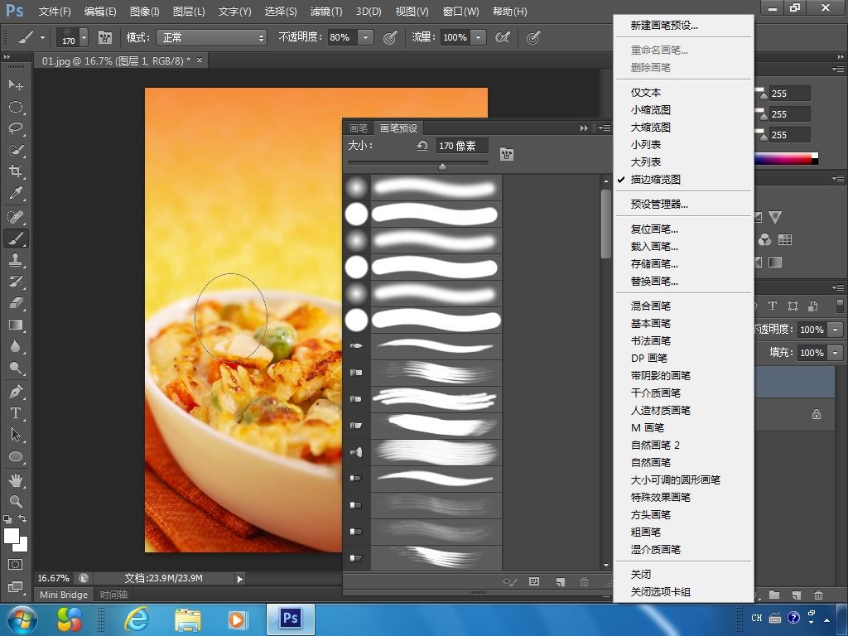Select the Eyedropper tool
Viewport: 848px width, 636px height.
[15, 194]
